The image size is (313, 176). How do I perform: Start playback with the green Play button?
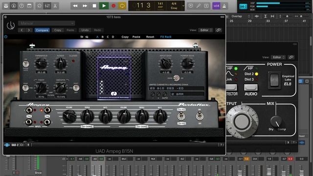tap(104, 6)
